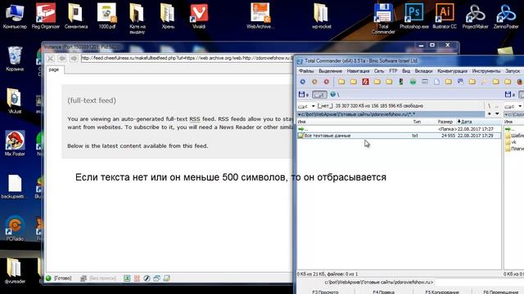Click the key icon in Total Commander toolbar
524x294 pixels.
point(484,82)
